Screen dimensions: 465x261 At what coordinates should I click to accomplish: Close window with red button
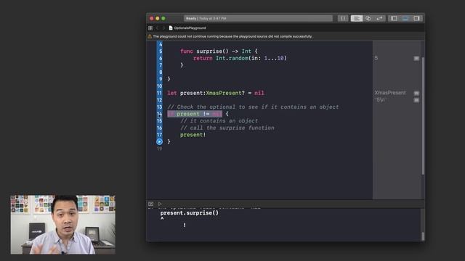(152, 18)
